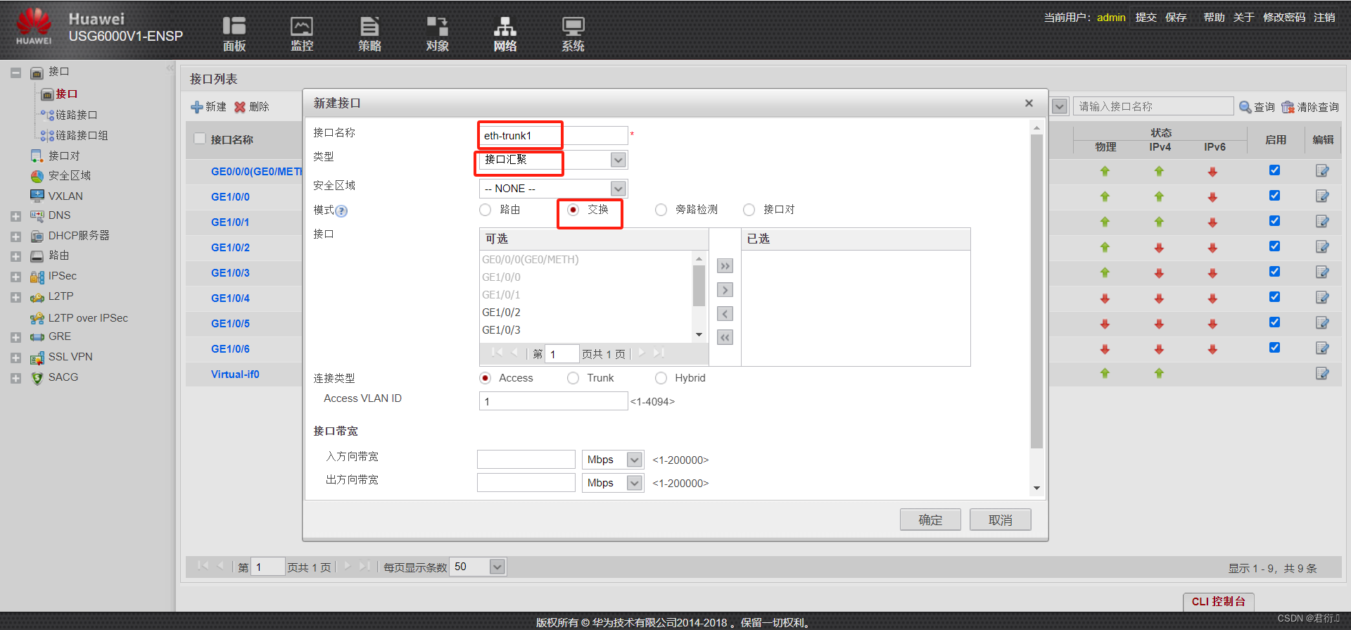Click the 确定 button
The image size is (1351, 630).
coord(930,519)
